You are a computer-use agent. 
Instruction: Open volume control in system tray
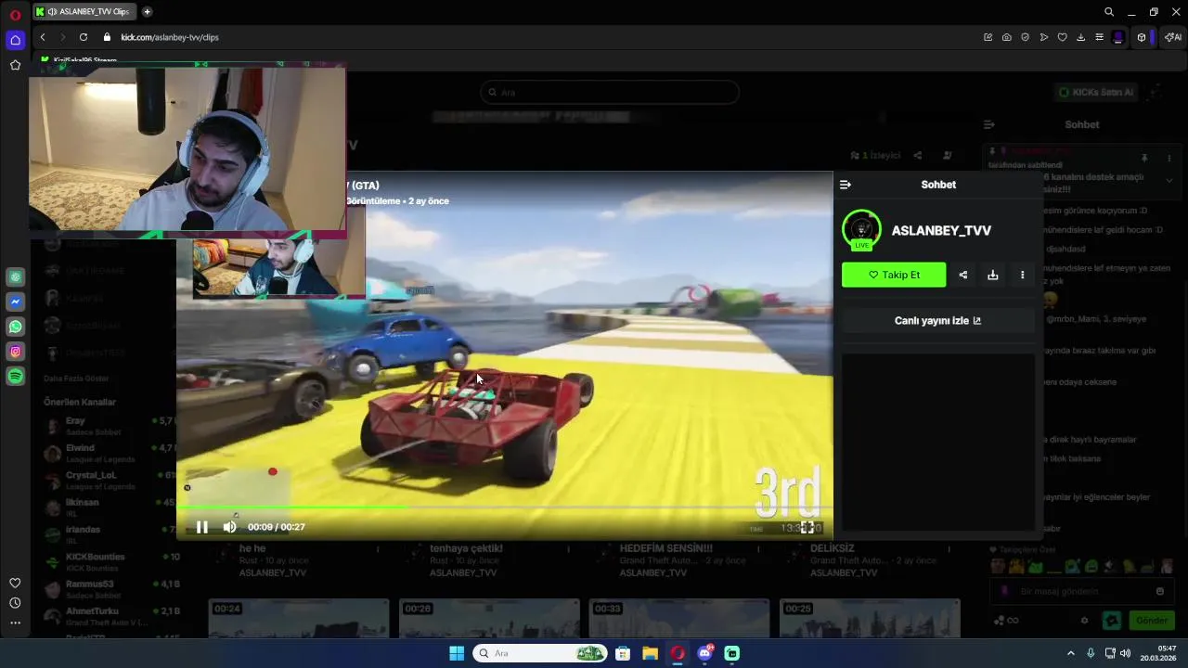1125,653
